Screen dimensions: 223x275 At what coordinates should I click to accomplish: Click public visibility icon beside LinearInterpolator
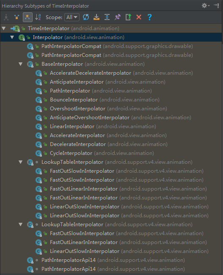click(45, 126)
